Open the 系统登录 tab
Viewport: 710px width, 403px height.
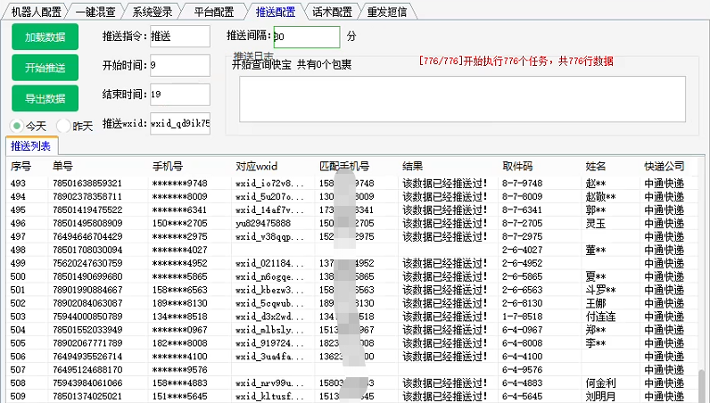[x=153, y=12]
